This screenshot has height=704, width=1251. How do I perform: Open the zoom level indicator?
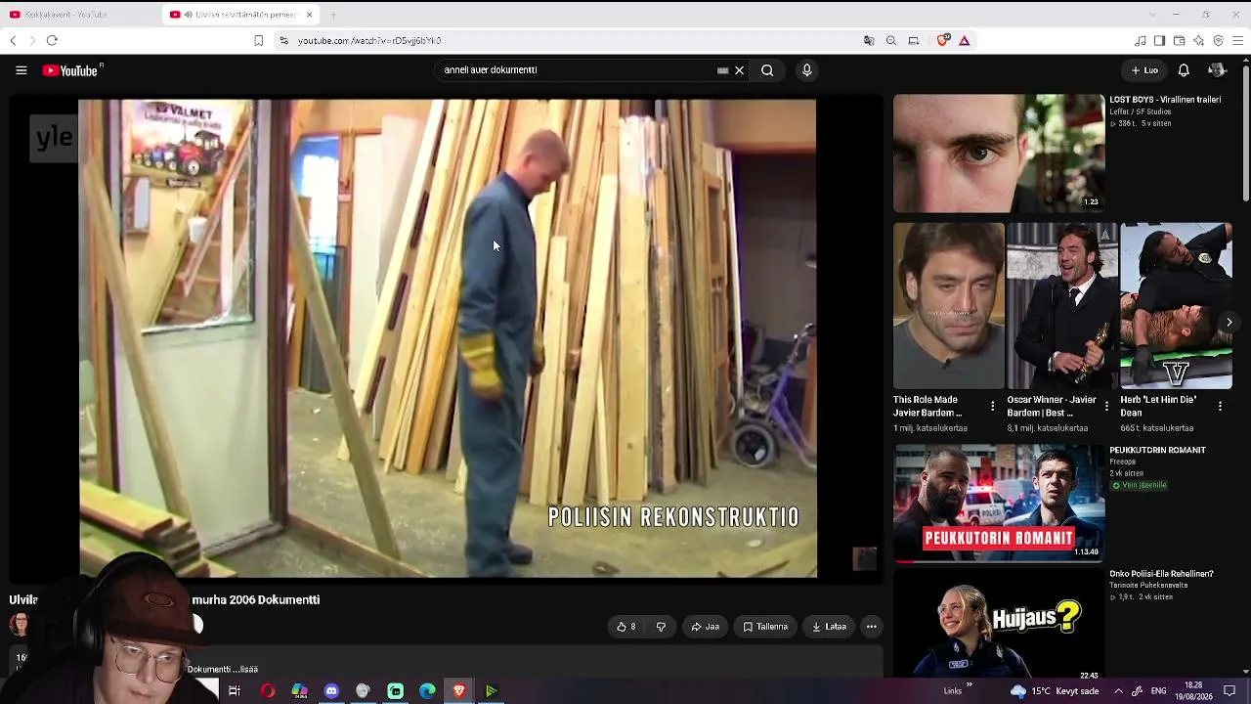tap(891, 40)
